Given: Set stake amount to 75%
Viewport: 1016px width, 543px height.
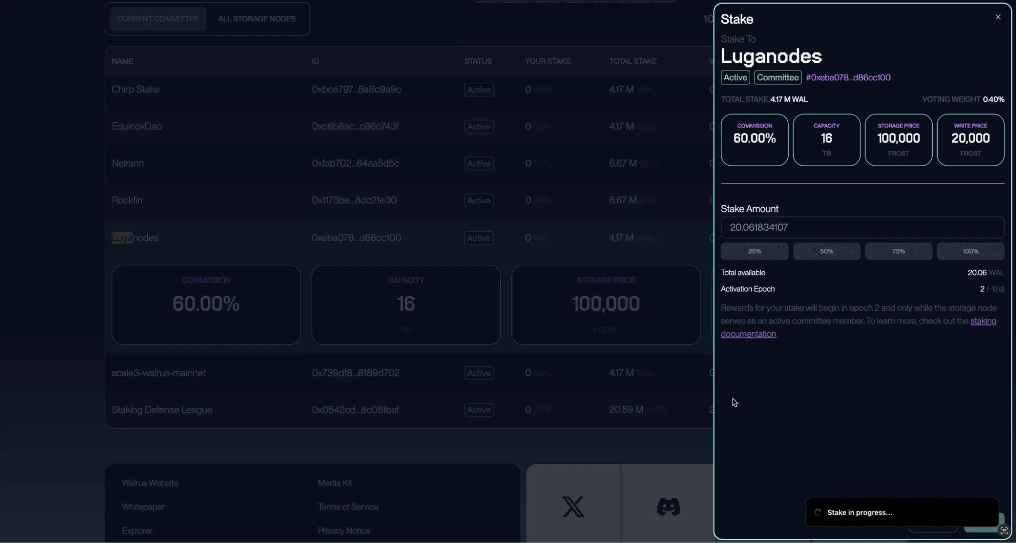Looking at the screenshot, I should (x=898, y=251).
